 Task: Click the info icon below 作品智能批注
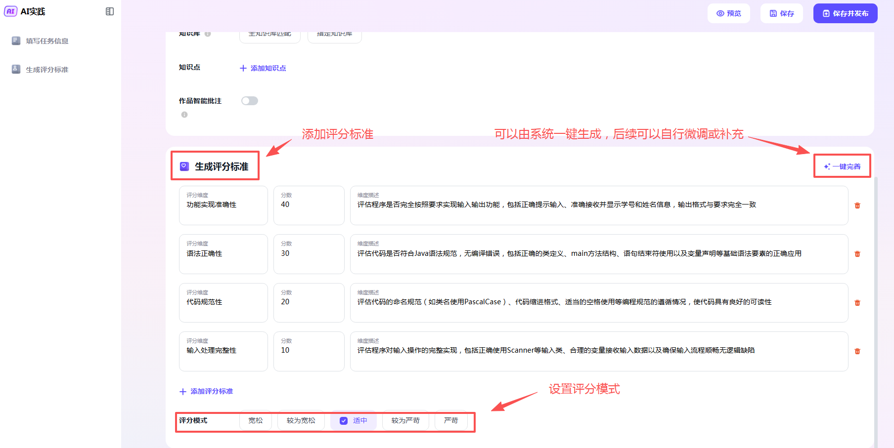point(184,115)
